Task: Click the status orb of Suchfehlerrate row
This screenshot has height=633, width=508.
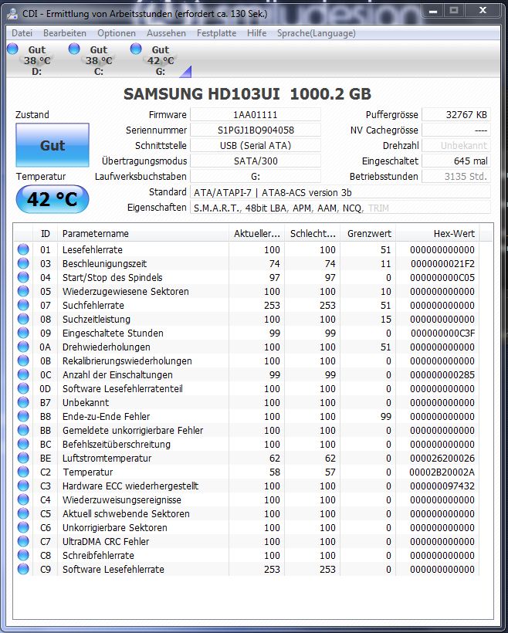Action: coord(23,305)
